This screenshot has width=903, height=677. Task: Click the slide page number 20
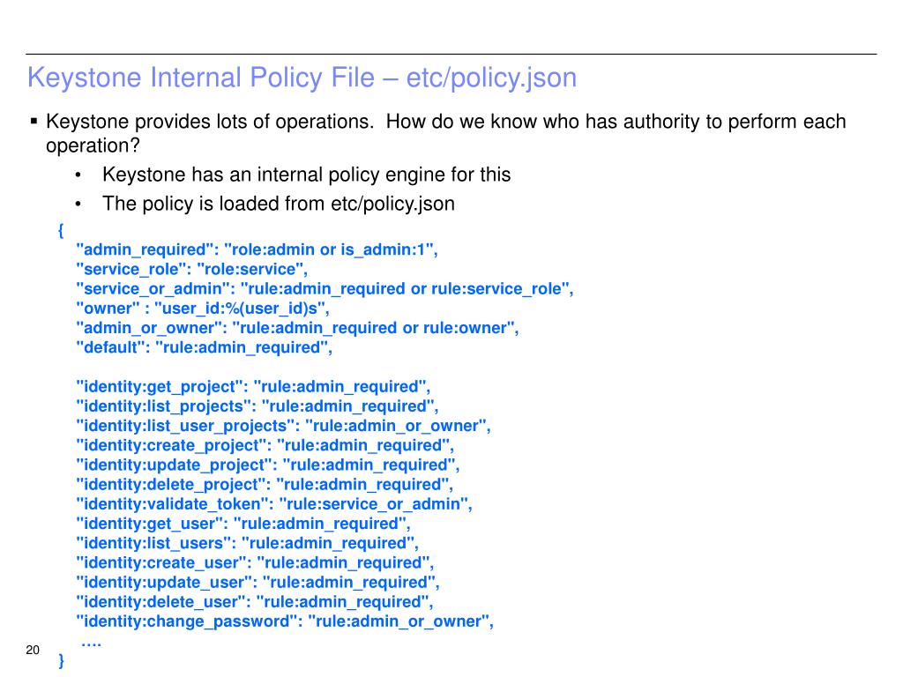tap(33, 650)
